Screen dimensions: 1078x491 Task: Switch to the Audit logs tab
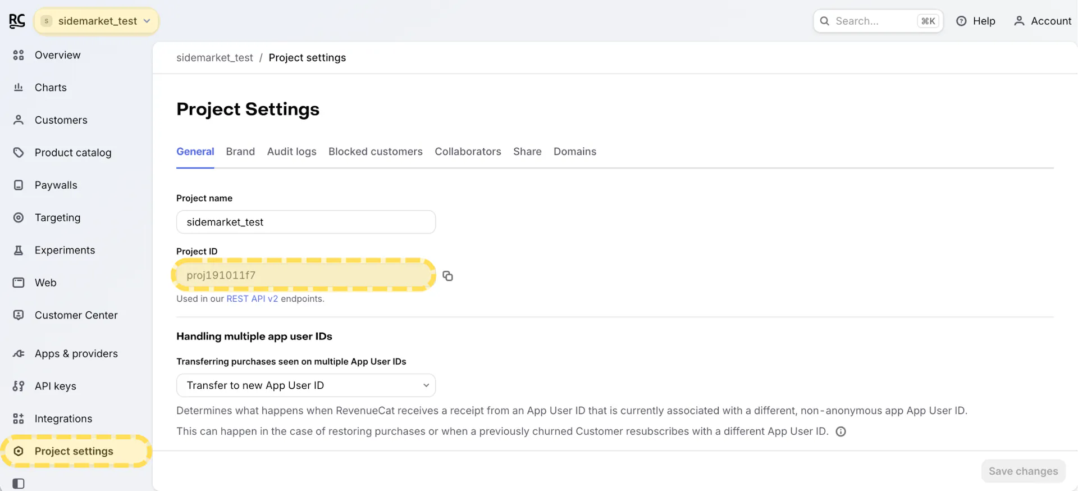291,152
